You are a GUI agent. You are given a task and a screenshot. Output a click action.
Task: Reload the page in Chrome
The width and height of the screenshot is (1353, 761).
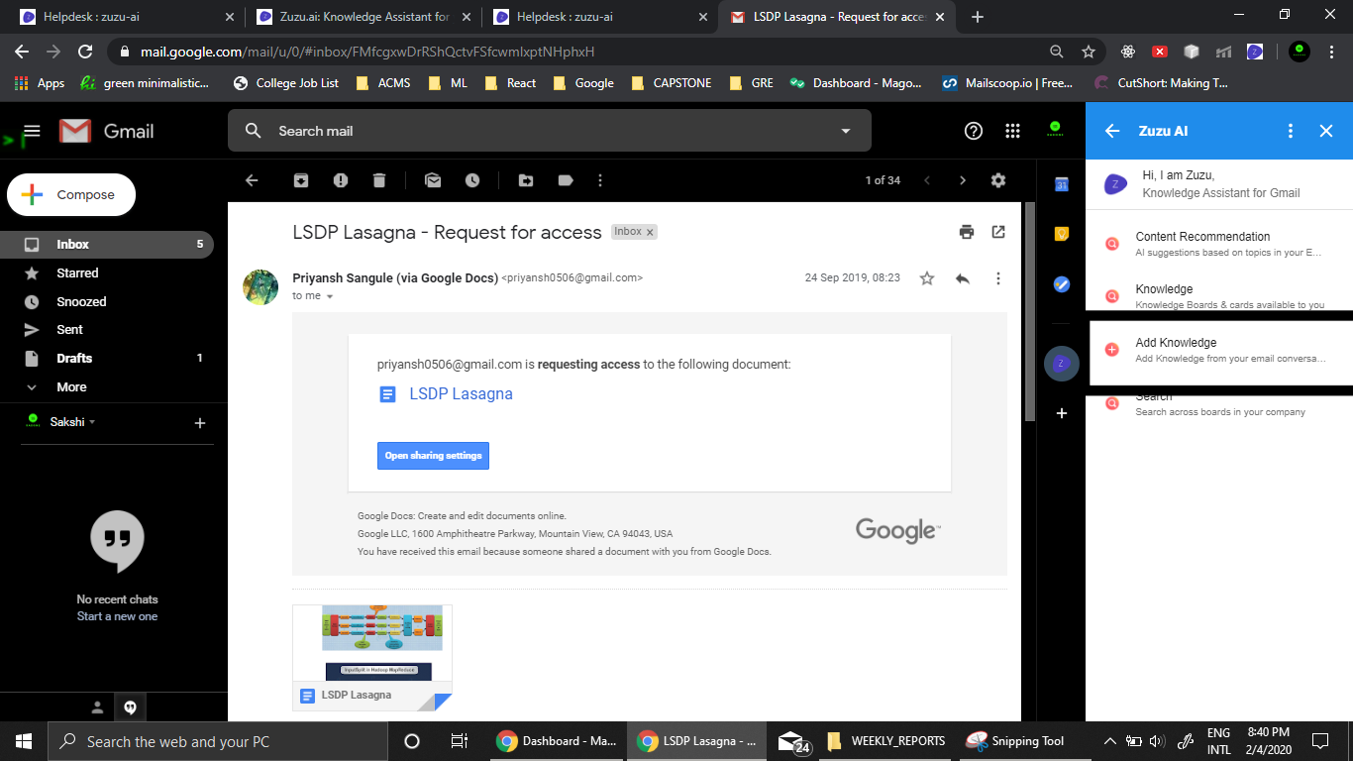85,52
